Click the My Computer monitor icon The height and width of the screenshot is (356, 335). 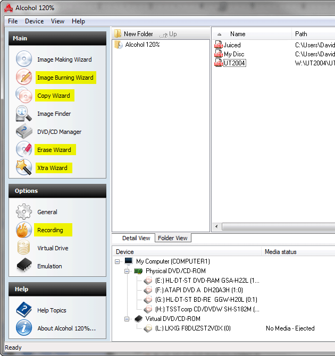pyautogui.click(x=129, y=261)
